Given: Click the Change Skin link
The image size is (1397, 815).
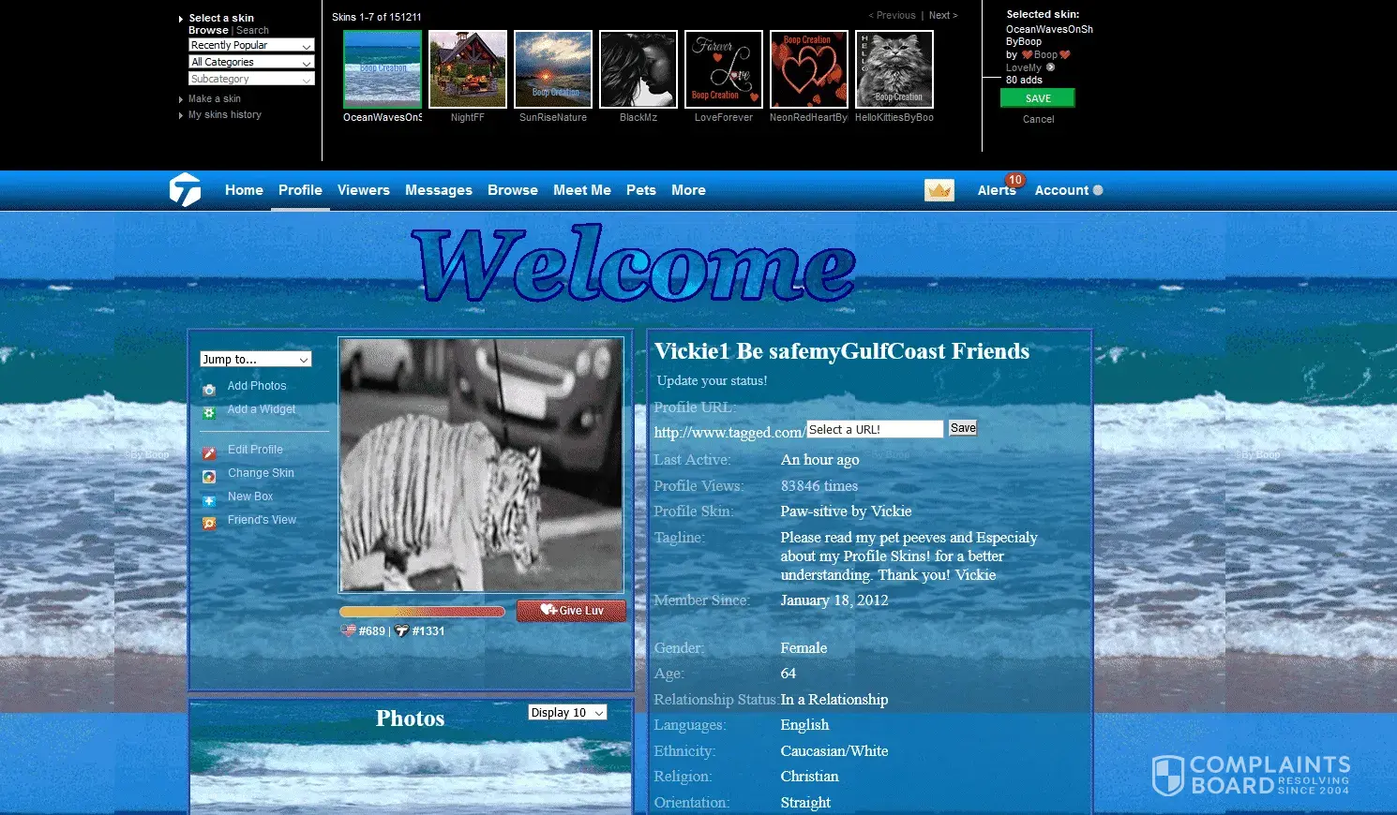Looking at the screenshot, I should pos(261,473).
